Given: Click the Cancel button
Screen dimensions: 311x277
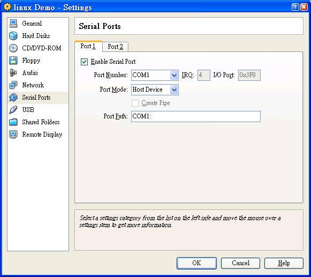Looking at the screenshot, I should click(240, 263).
